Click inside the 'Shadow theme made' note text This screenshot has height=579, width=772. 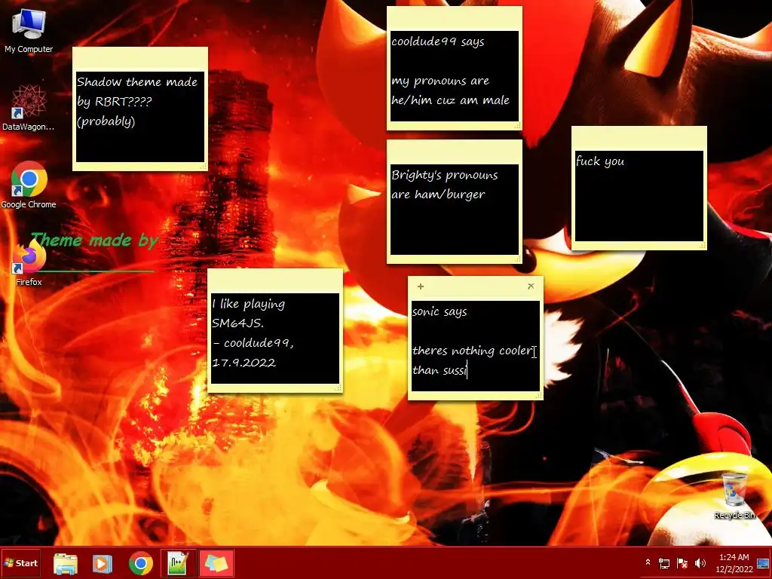pyautogui.click(x=139, y=117)
